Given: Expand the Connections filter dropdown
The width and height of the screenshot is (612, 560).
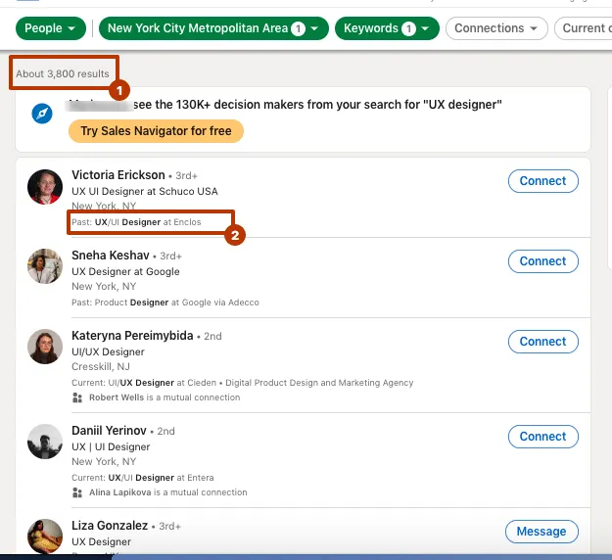Looking at the screenshot, I should point(496,28).
